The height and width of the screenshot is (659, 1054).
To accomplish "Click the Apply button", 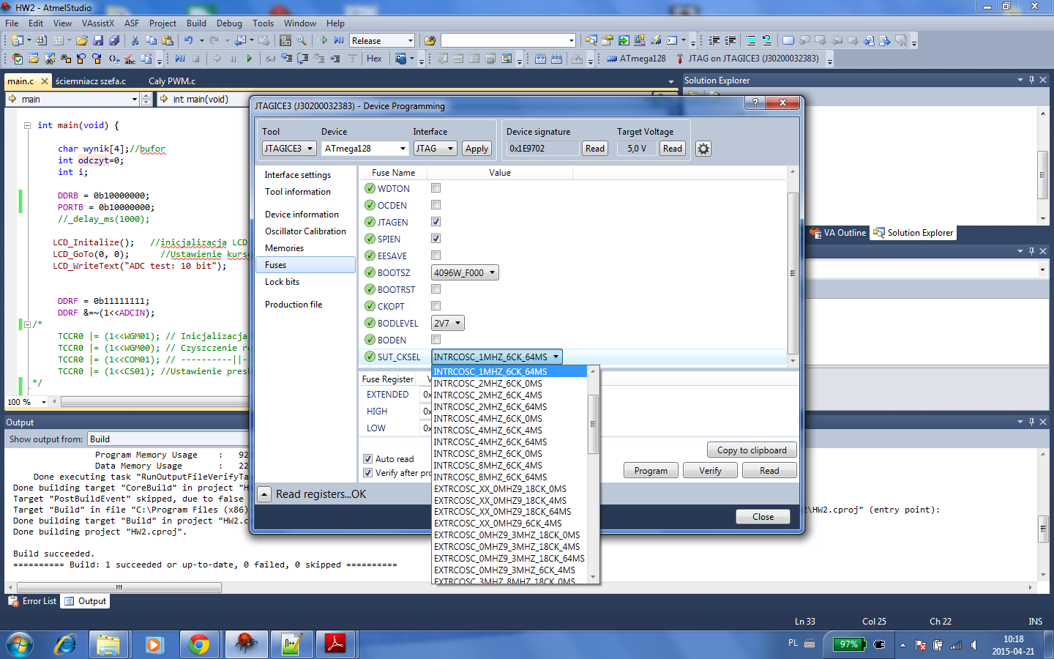I will click(476, 149).
